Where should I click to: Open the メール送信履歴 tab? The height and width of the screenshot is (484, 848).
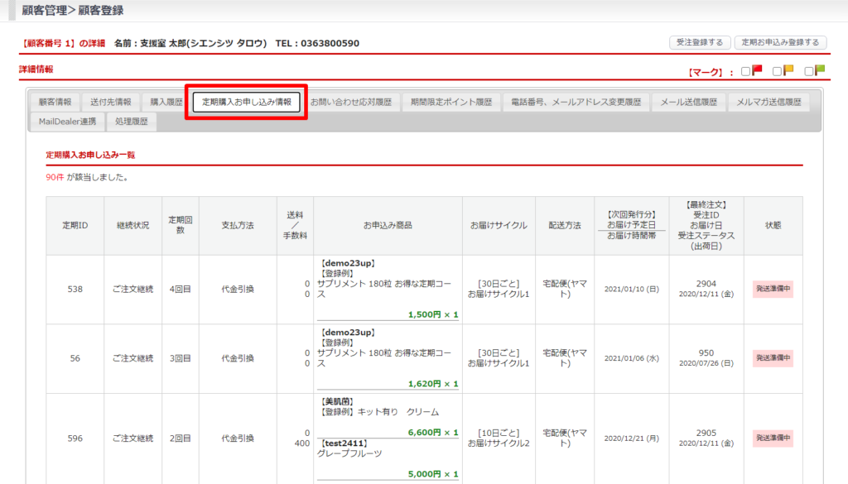688,103
